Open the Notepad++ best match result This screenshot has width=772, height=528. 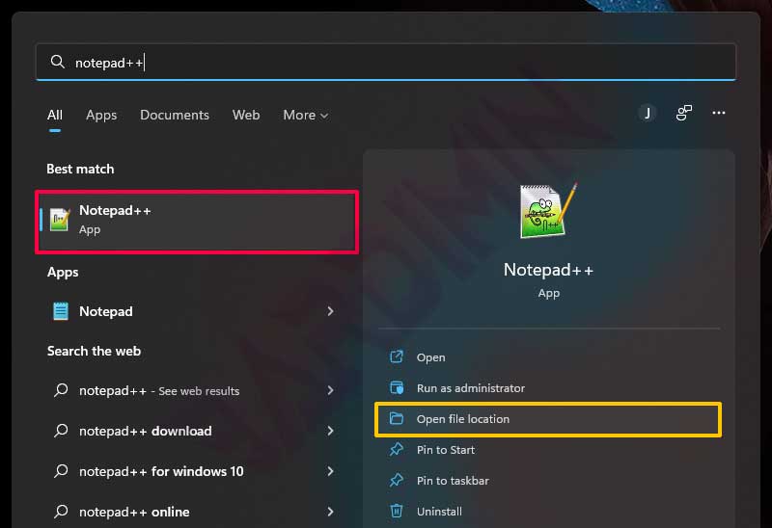(197, 222)
